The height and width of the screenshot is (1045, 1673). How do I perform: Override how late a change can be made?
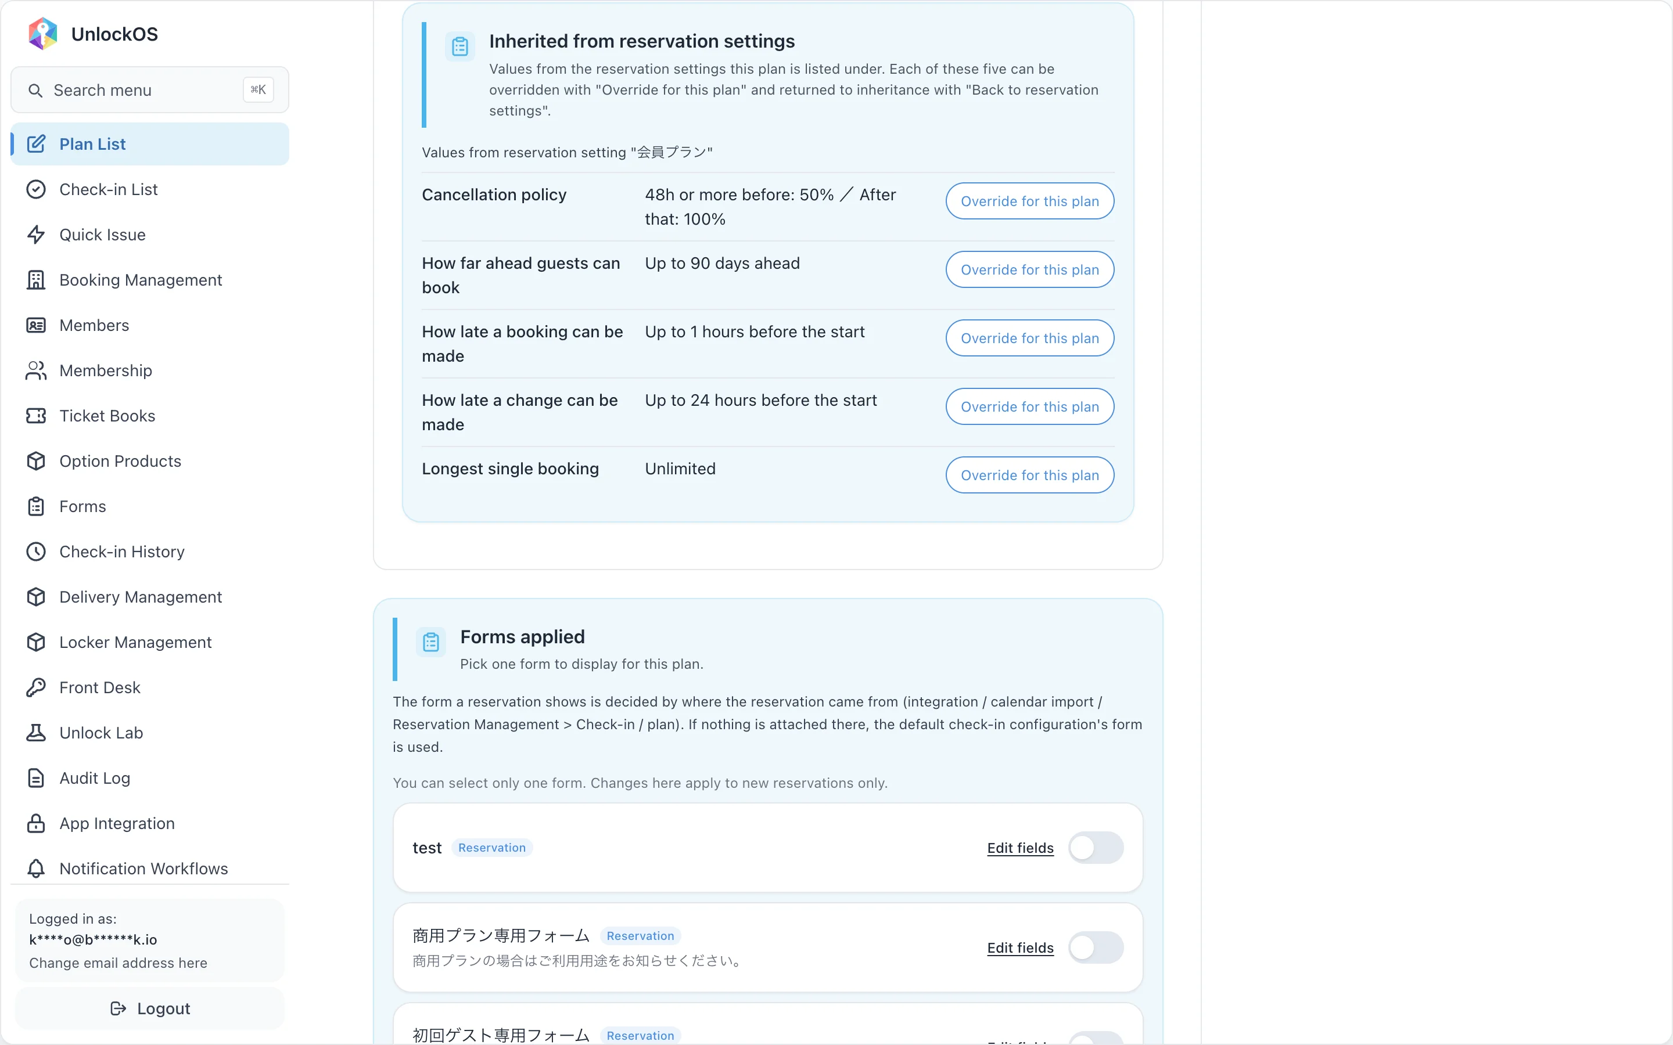click(x=1029, y=406)
